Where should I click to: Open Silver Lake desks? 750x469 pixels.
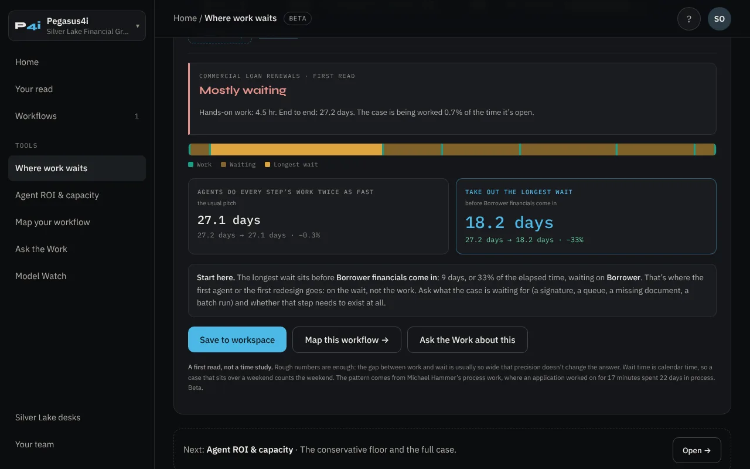(77, 417)
